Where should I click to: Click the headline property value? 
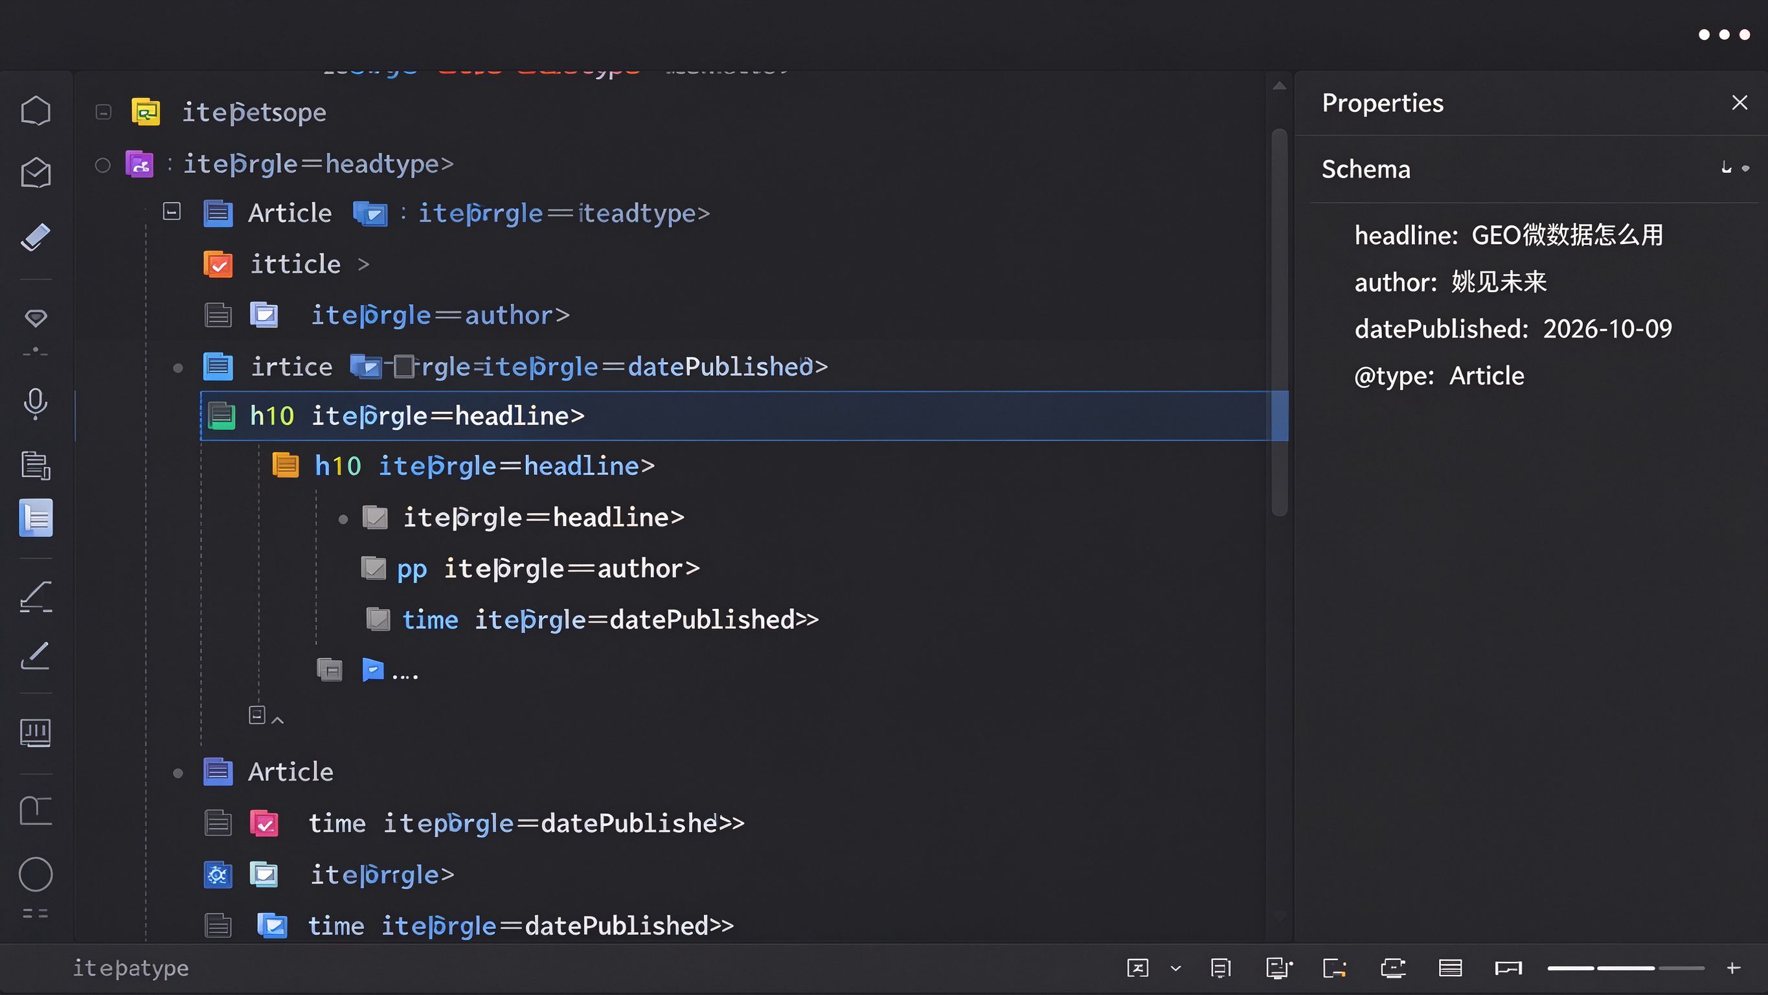[1568, 236]
